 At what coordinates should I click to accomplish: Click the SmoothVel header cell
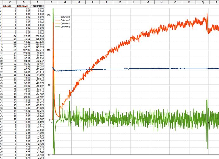23,6
